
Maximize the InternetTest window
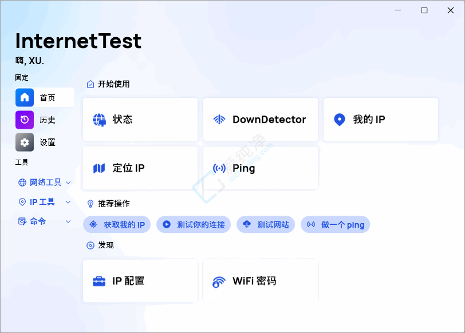click(x=424, y=10)
